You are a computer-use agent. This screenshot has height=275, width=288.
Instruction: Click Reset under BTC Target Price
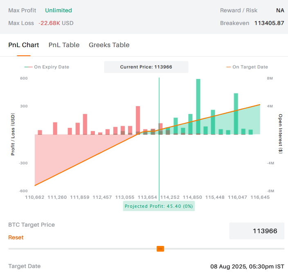(x=16, y=237)
